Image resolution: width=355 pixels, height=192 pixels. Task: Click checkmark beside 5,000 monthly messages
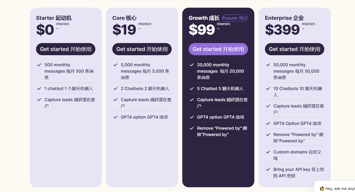[116, 65]
